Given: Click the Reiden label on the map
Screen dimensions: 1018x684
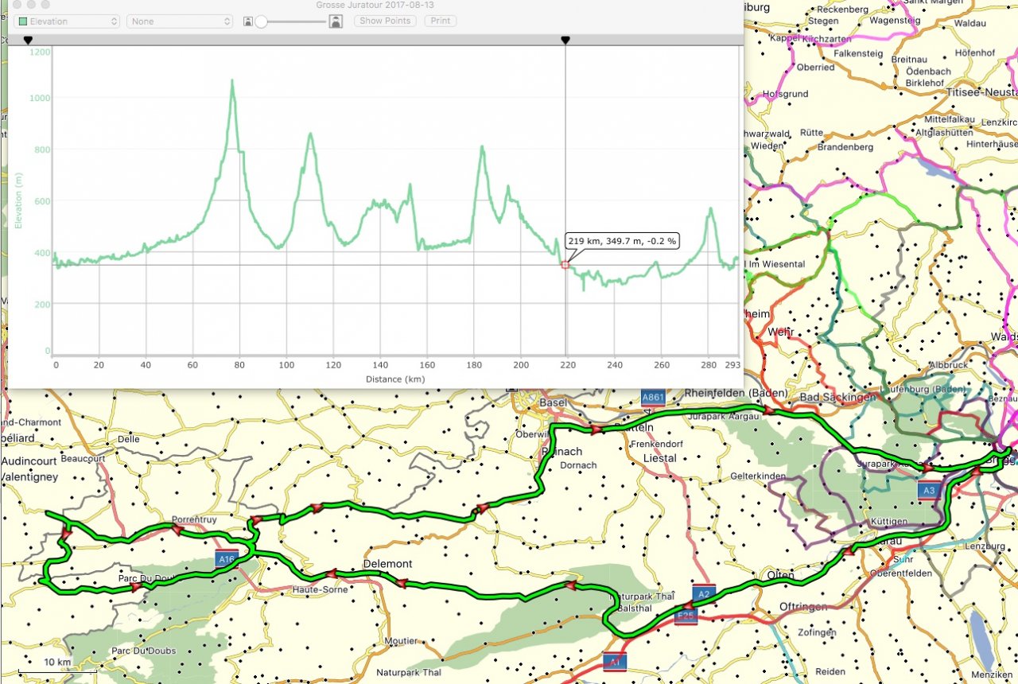Looking at the screenshot, I should point(830,672).
